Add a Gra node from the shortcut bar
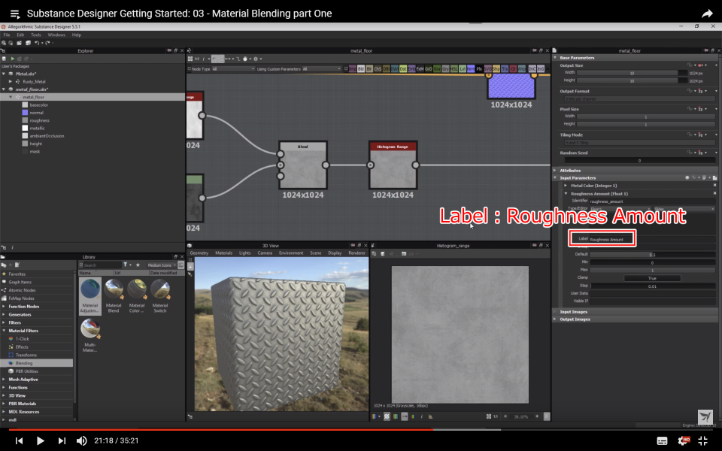 click(x=437, y=69)
